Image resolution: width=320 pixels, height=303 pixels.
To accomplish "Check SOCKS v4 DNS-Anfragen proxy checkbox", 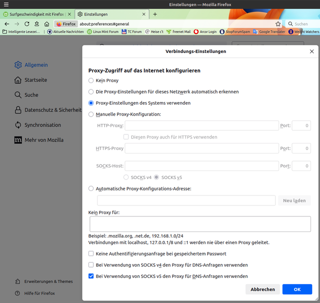I will click(91, 265).
